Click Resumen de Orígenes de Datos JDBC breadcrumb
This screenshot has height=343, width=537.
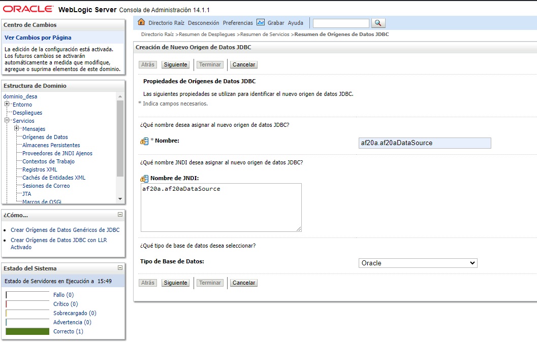[x=341, y=35]
